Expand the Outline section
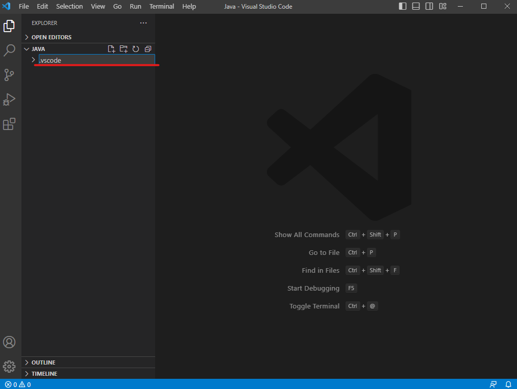 pyautogui.click(x=43, y=362)
